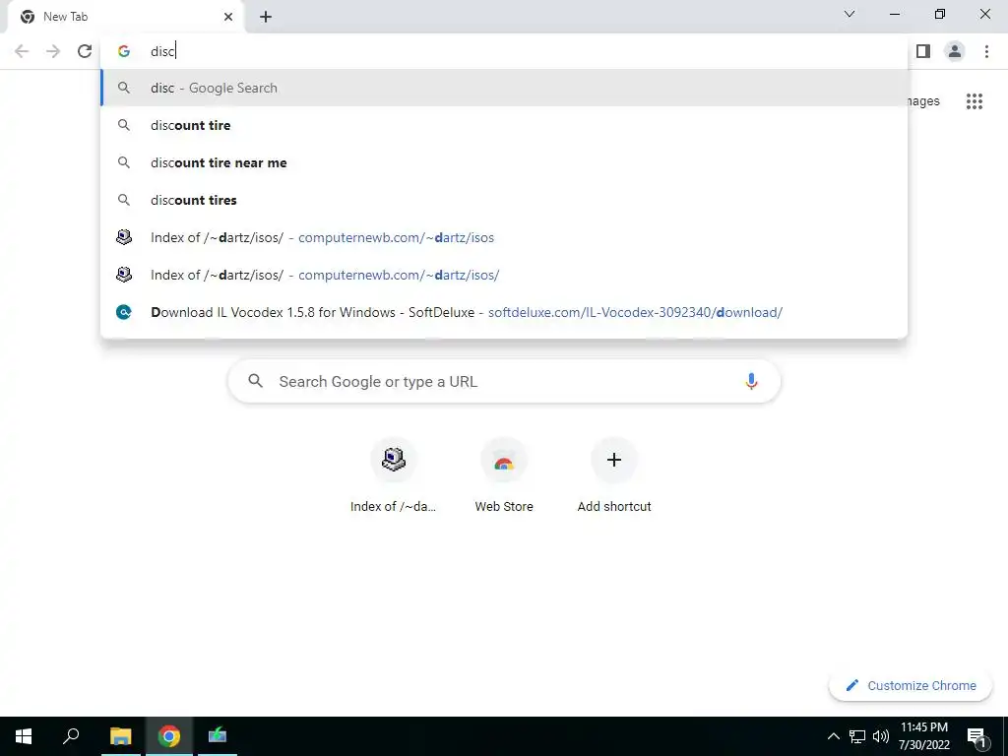Click the Chrome taskbar icon
The height and width of the screenshot is (756, 1008).
(x=169, y=736)
